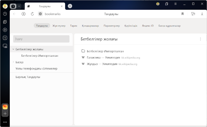Open the video play icon in sidebar
207x127 pixels.
pos(5,30)
